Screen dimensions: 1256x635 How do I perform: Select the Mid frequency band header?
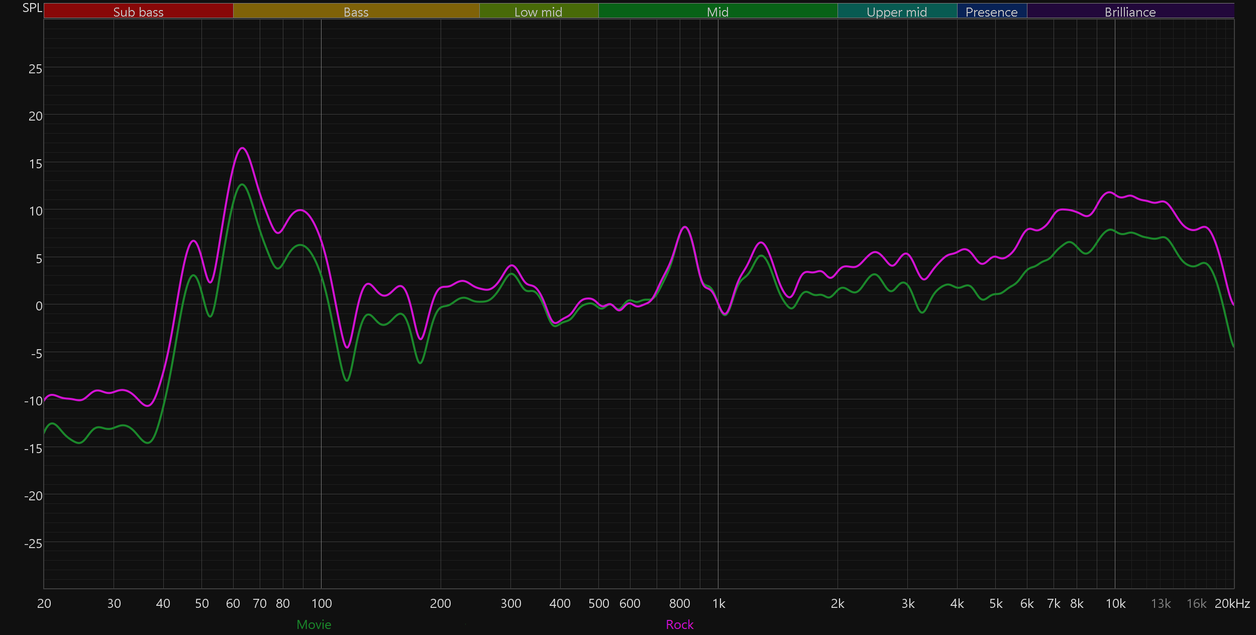coord(717,12)
